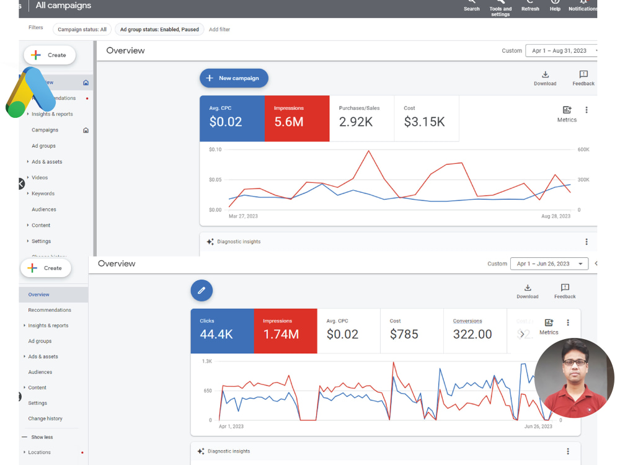Open the Help icon in top bar
This screenshot has width=620, height=465.
tap(555, 2)
